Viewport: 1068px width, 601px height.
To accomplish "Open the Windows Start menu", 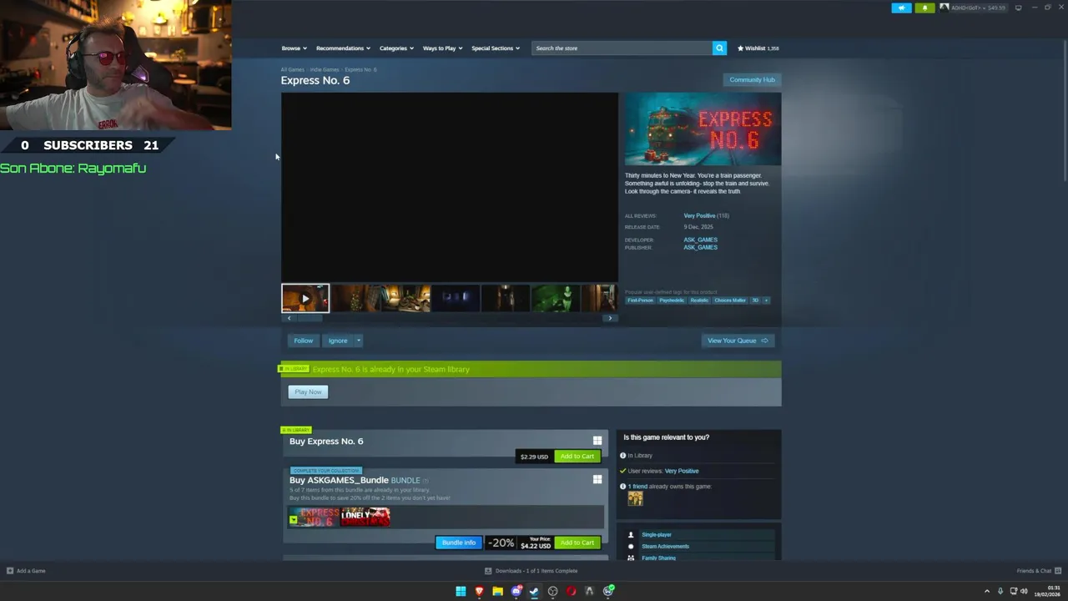I will click(x=461, y=591).
